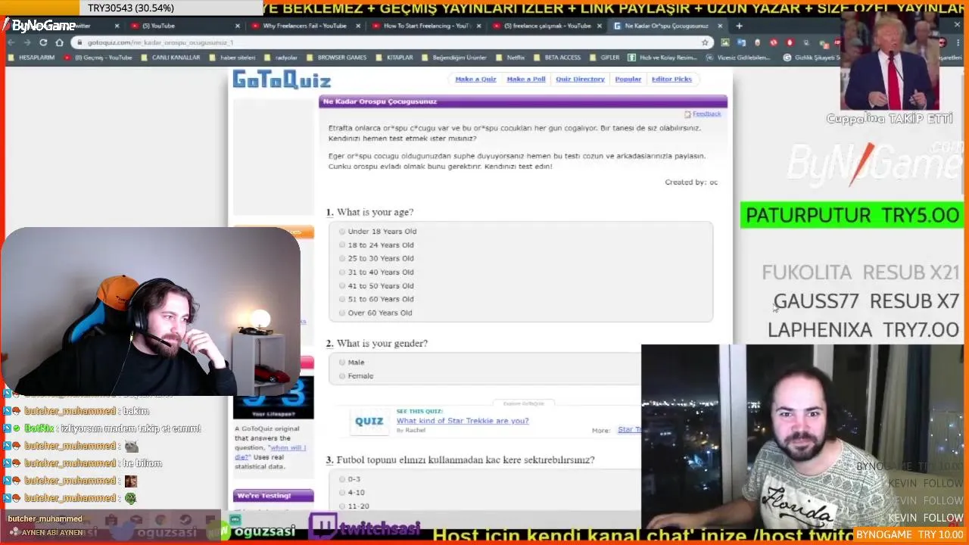Viewport: 969px width, 545px height.
Task: Click question text 'What is your gender?'
Action: point(382,344)
